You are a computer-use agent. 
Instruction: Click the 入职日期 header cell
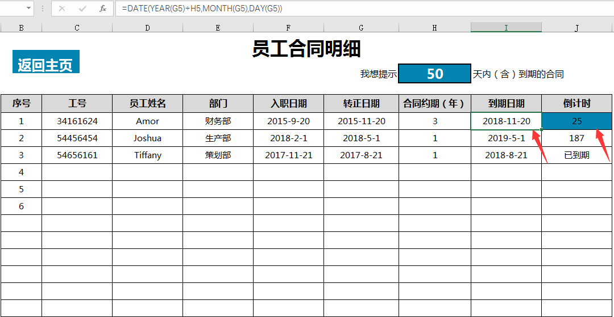[289, 103]
